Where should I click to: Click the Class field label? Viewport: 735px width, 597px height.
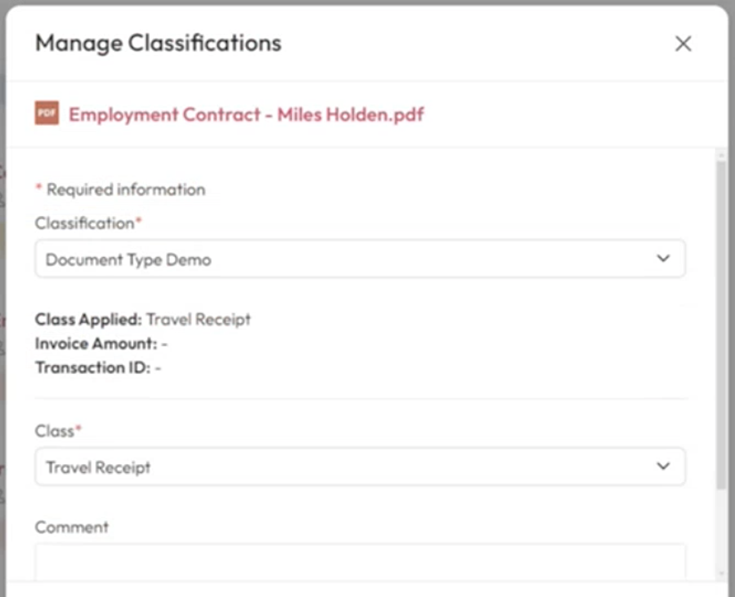tap(54, 431)
